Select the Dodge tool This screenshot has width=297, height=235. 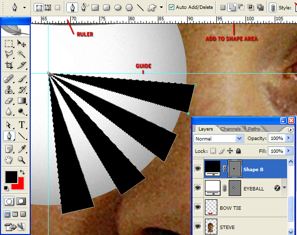tap(22, 111)
